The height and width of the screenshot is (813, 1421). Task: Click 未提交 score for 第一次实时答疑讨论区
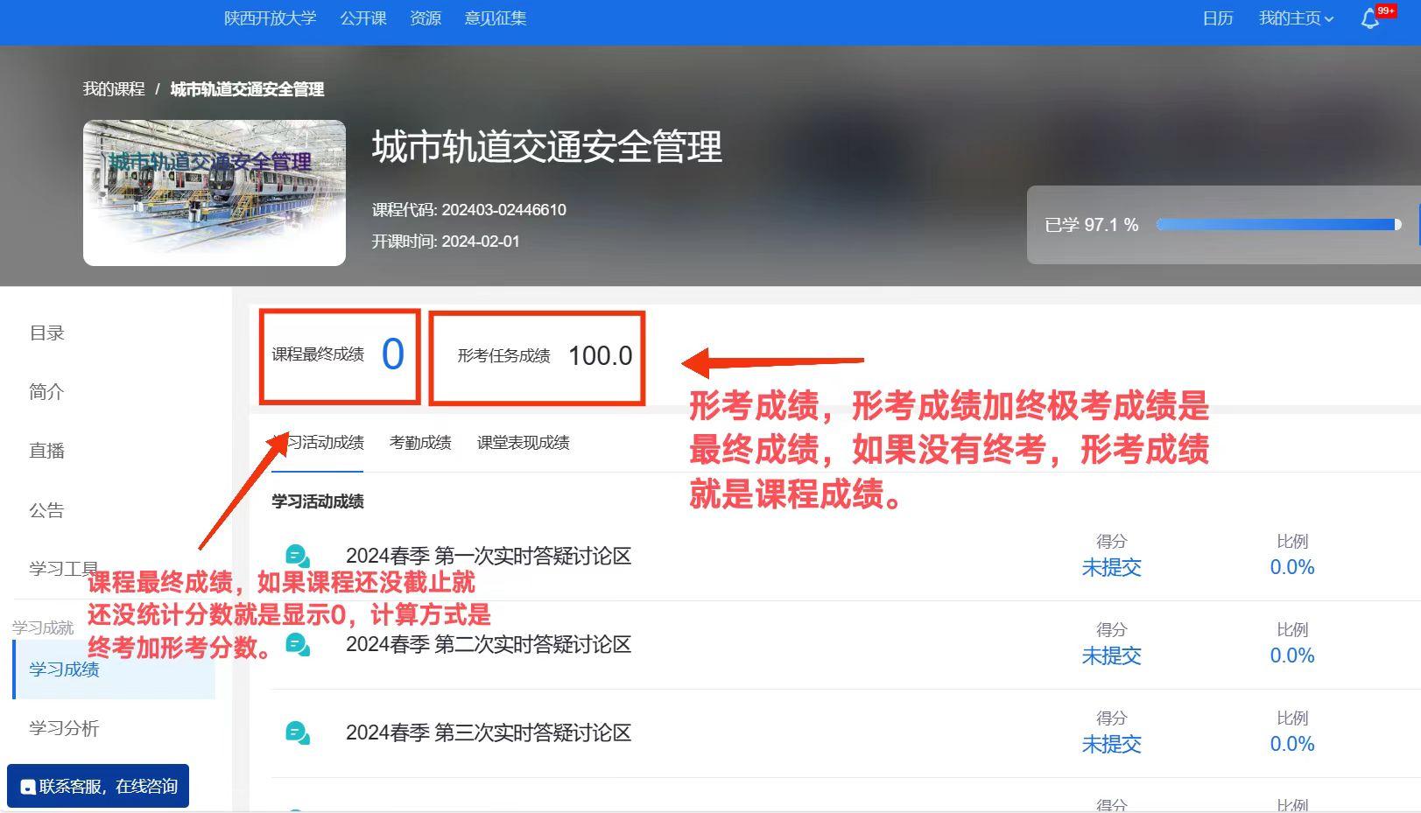(1111, 567)
